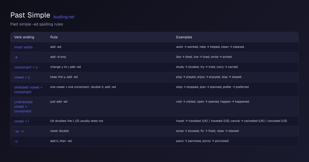Select the 'vowel + l' verb ending

tap(22, 121)
